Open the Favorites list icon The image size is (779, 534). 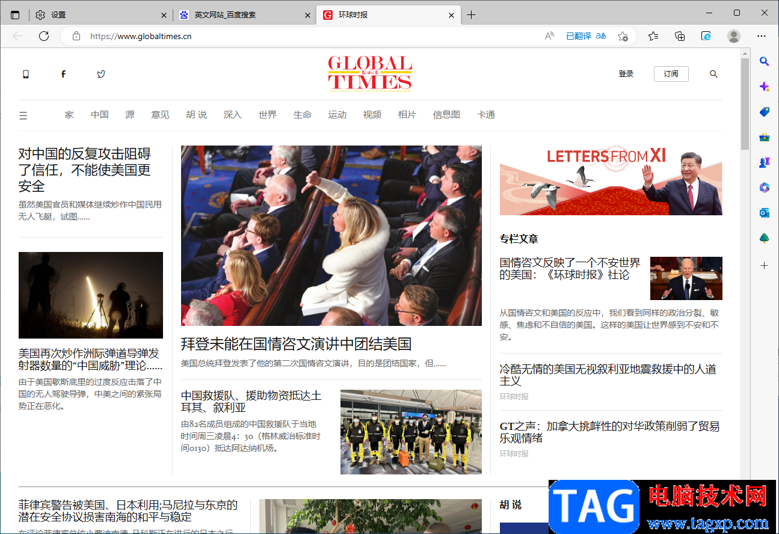653,36
